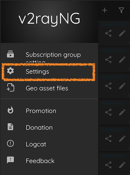Share the first KABENEKO server

108,33
